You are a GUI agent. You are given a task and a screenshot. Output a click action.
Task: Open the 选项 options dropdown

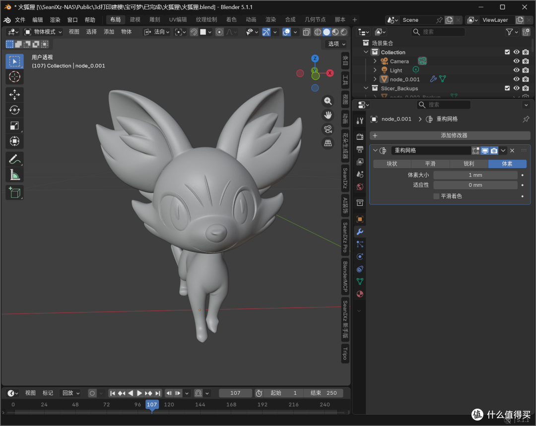click(x=336, y=44)
